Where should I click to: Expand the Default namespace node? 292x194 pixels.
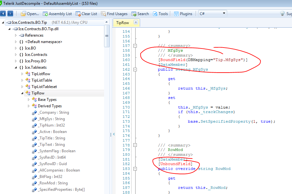click(x=16, y=42)
